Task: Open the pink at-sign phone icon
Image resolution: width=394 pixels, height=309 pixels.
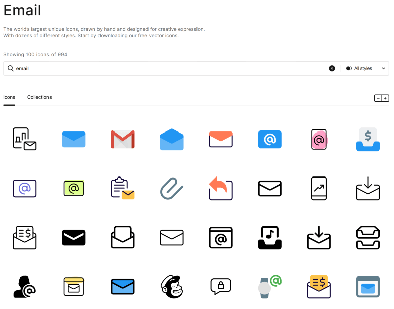Action: [319, 140]
